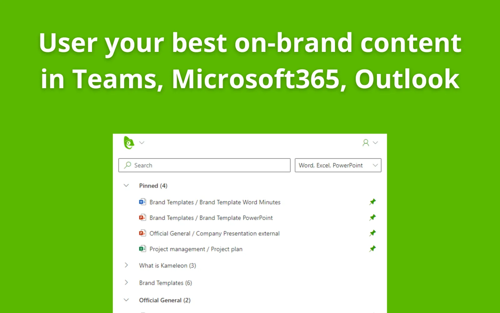Unpin Brand Template PowerPoint
The height and width of the screenshot is (313, 500).
(372, 218)
